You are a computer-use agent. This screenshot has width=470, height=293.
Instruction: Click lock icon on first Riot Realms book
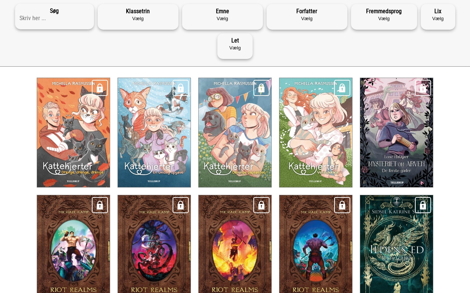(x=100, y=205)
